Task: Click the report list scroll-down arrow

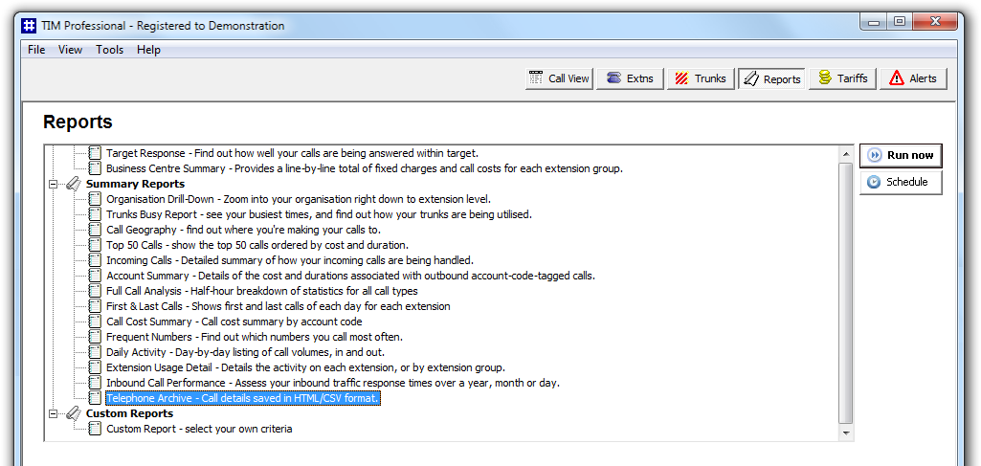Action: point(845,433)
